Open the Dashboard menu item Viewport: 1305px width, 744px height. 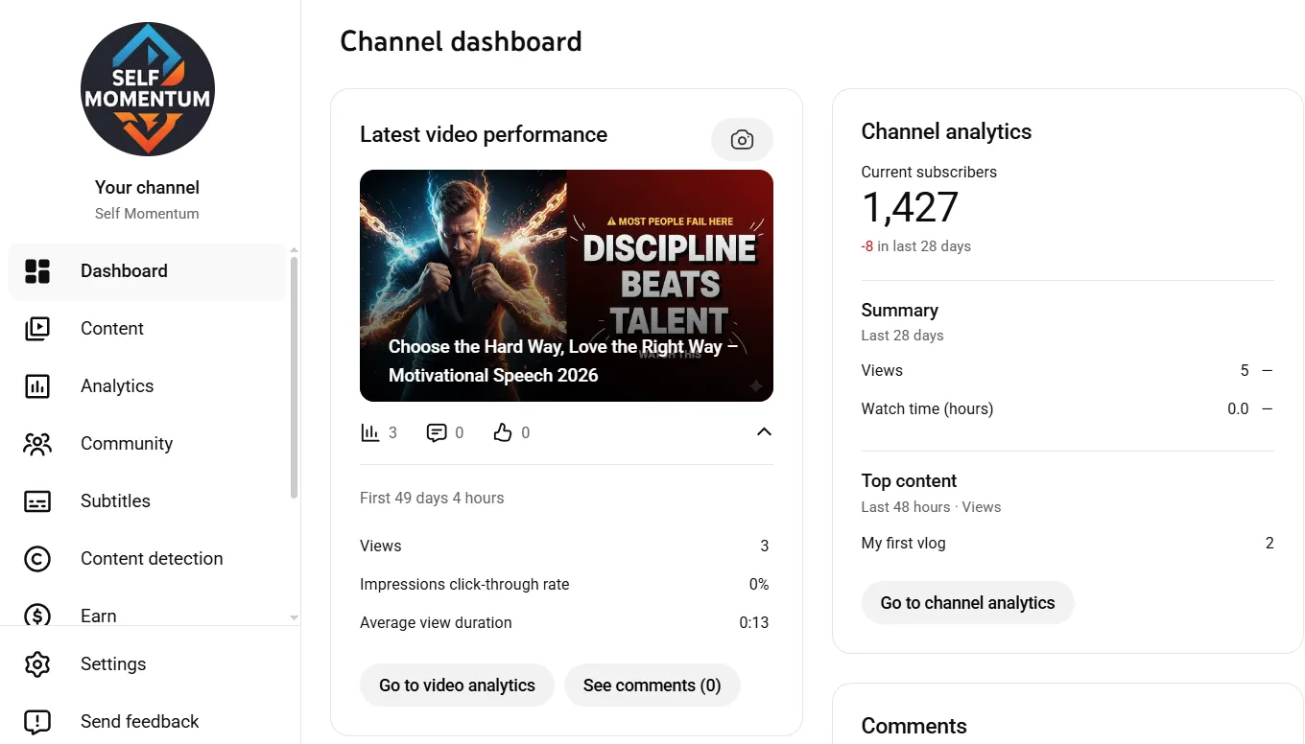[x=147, y=271]
